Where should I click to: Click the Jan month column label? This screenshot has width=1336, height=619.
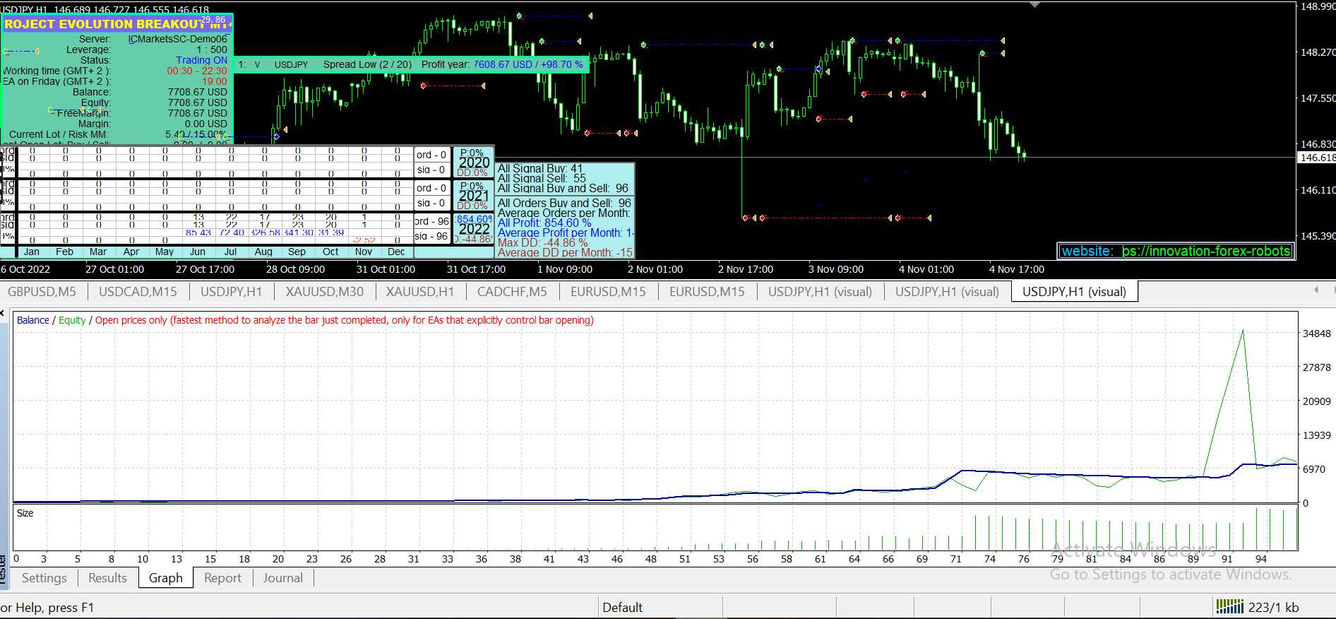coord(32,252)
